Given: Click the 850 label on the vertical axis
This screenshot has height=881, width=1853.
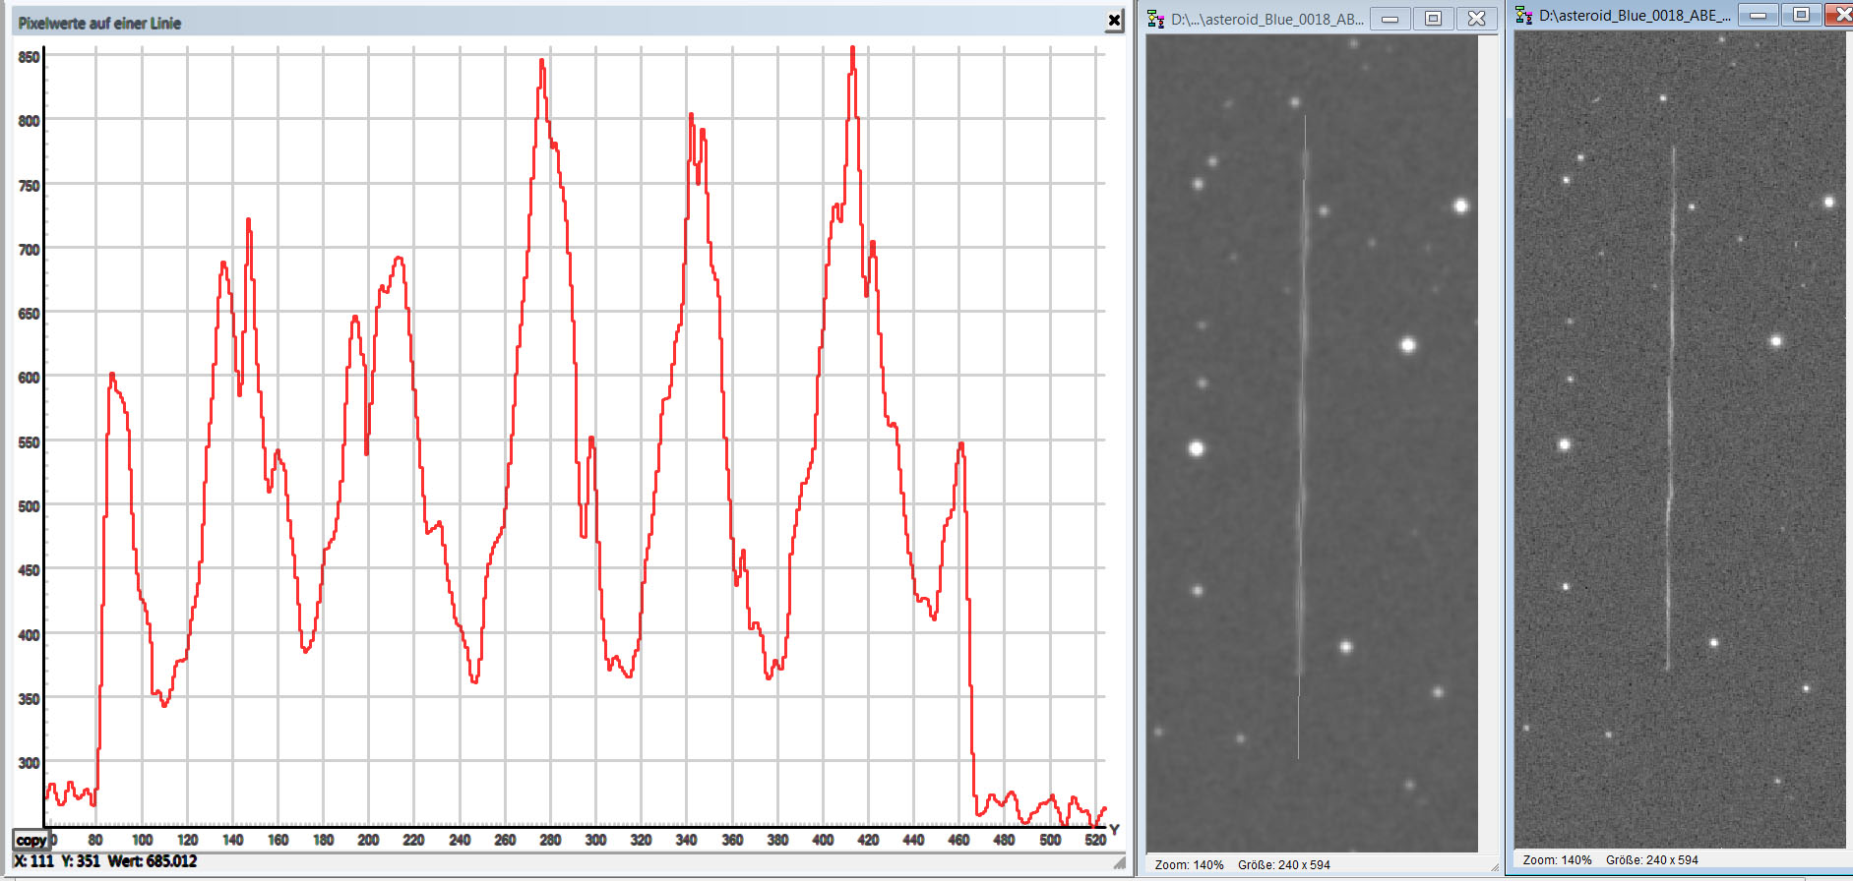Looking at the screenshot, I should pyautogui.click(x=29, y=57).
